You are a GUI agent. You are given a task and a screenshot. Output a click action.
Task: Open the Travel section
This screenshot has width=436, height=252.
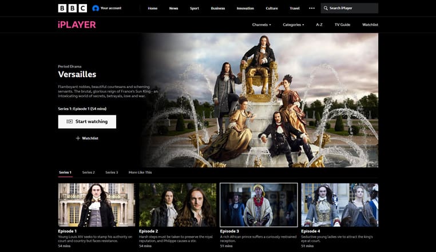[x=295, y=9]
